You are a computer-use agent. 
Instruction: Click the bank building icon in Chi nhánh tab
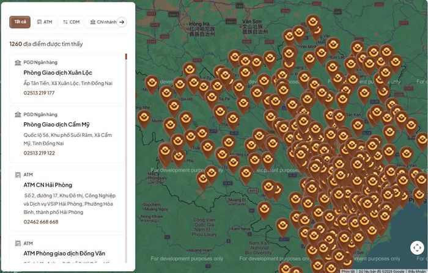pyautogui.click(x=93, y=22)
